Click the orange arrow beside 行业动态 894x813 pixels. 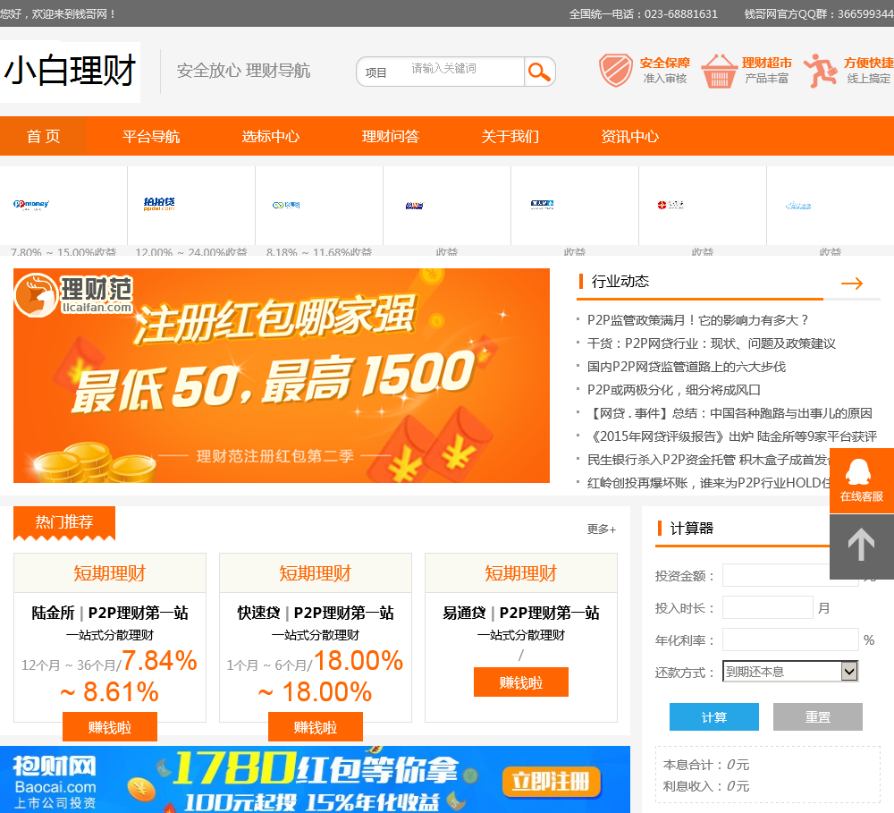(x=852, y=283)
